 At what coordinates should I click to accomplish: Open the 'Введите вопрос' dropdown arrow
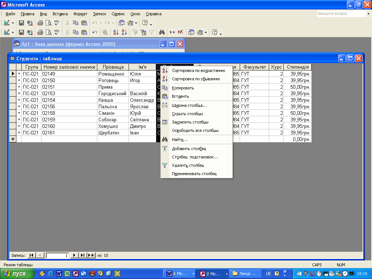(368, 14)
